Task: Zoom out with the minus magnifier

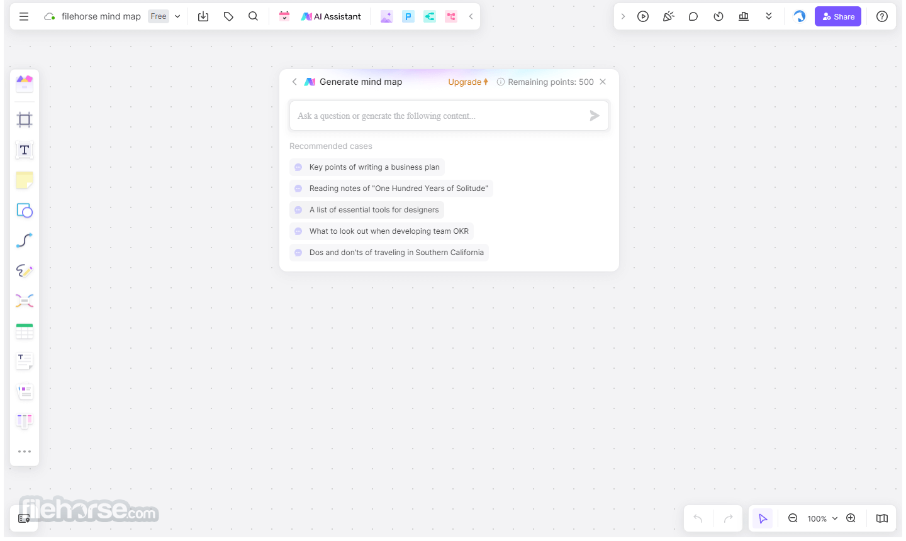Action: pos(793,518)
